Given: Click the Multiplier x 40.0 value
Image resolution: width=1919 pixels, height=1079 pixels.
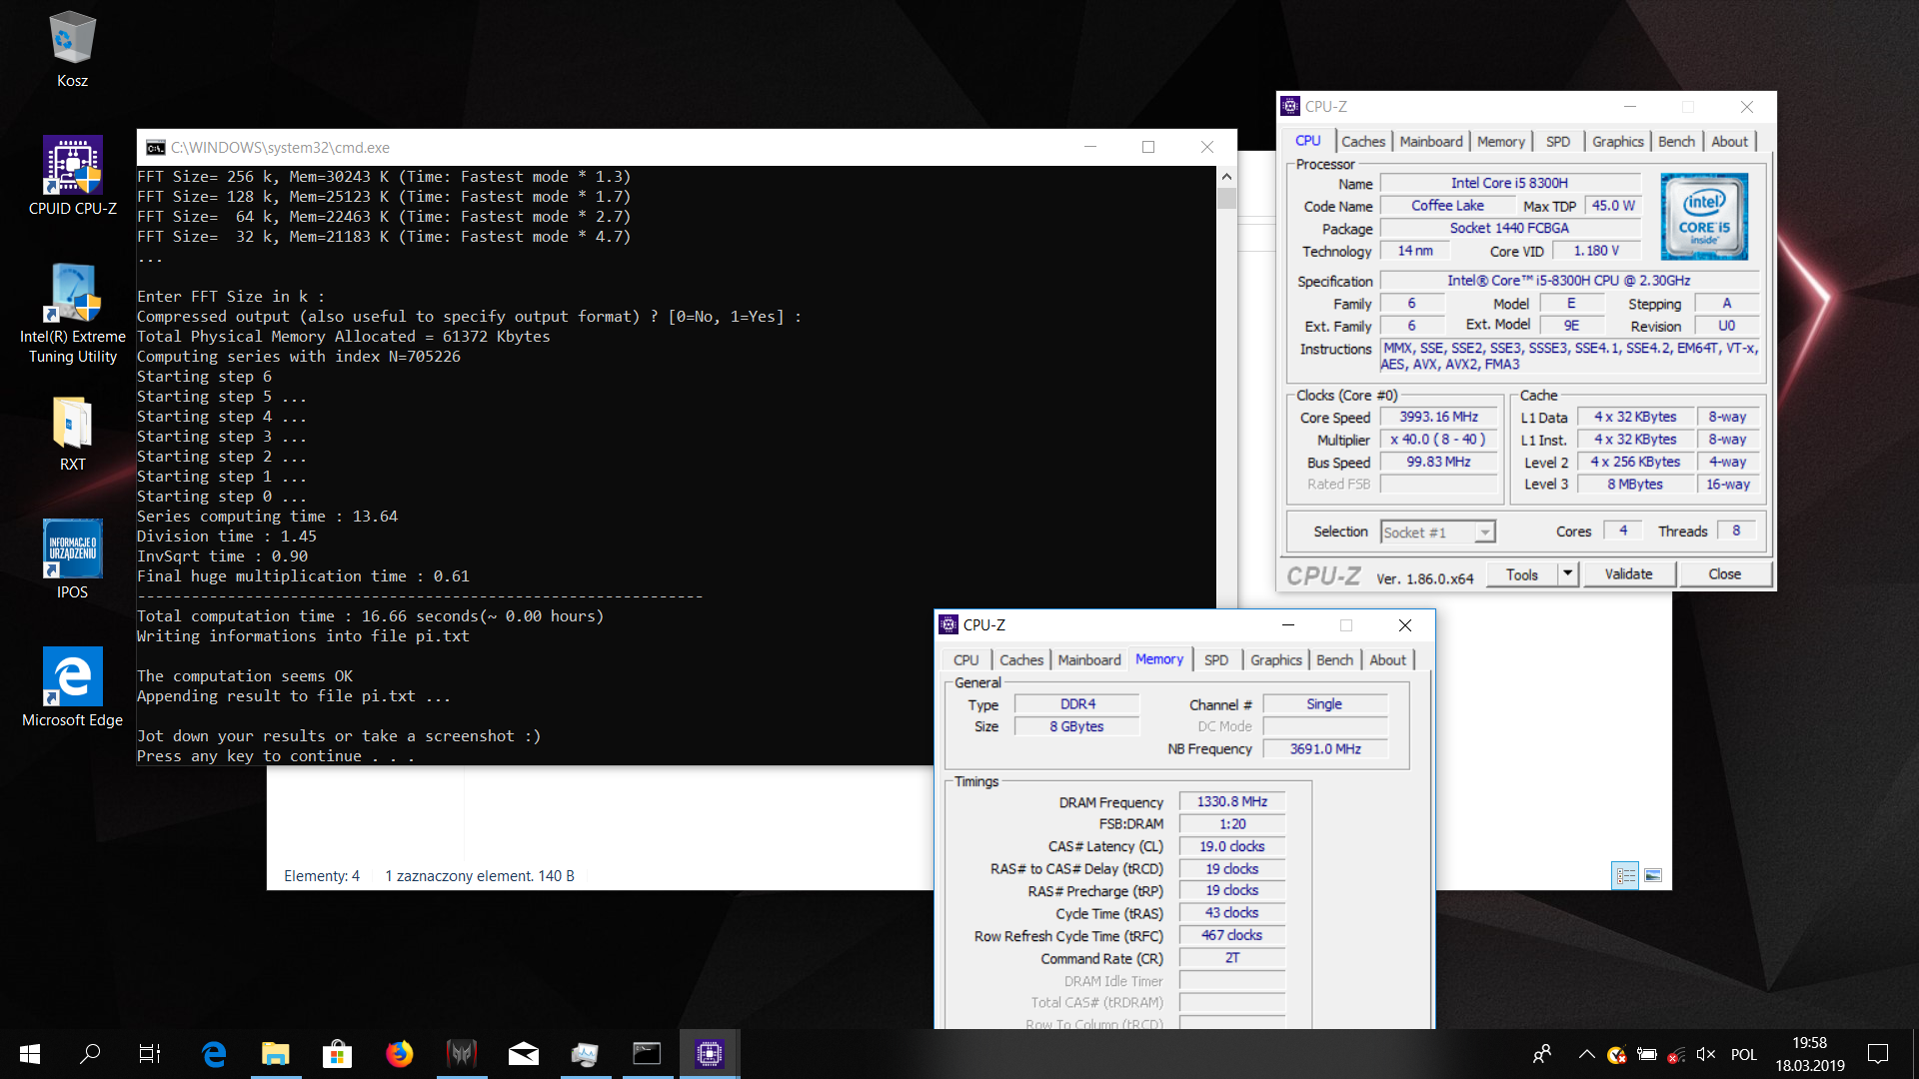Looking at the screenshot, I should point(1438,441).
